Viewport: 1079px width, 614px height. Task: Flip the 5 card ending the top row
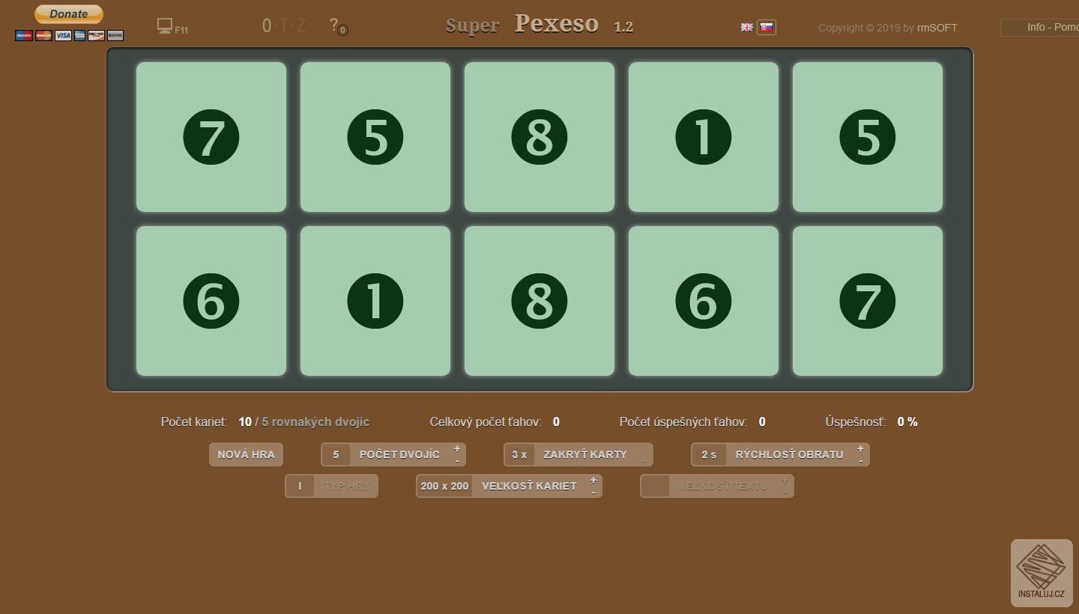coord(868,137)
